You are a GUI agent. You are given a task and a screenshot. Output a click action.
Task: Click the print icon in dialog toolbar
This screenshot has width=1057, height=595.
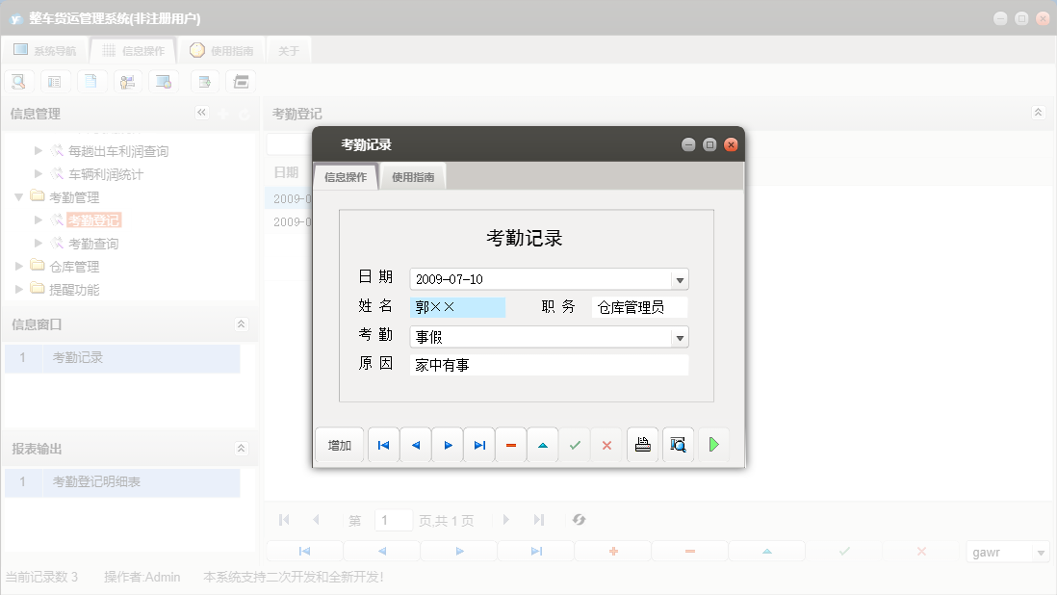point(643,445)
